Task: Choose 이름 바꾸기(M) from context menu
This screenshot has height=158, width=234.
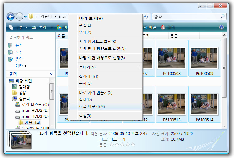Action: click(105, 106)
